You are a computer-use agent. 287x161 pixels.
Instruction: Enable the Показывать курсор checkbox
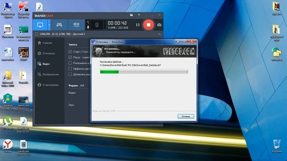pos(70,63)
